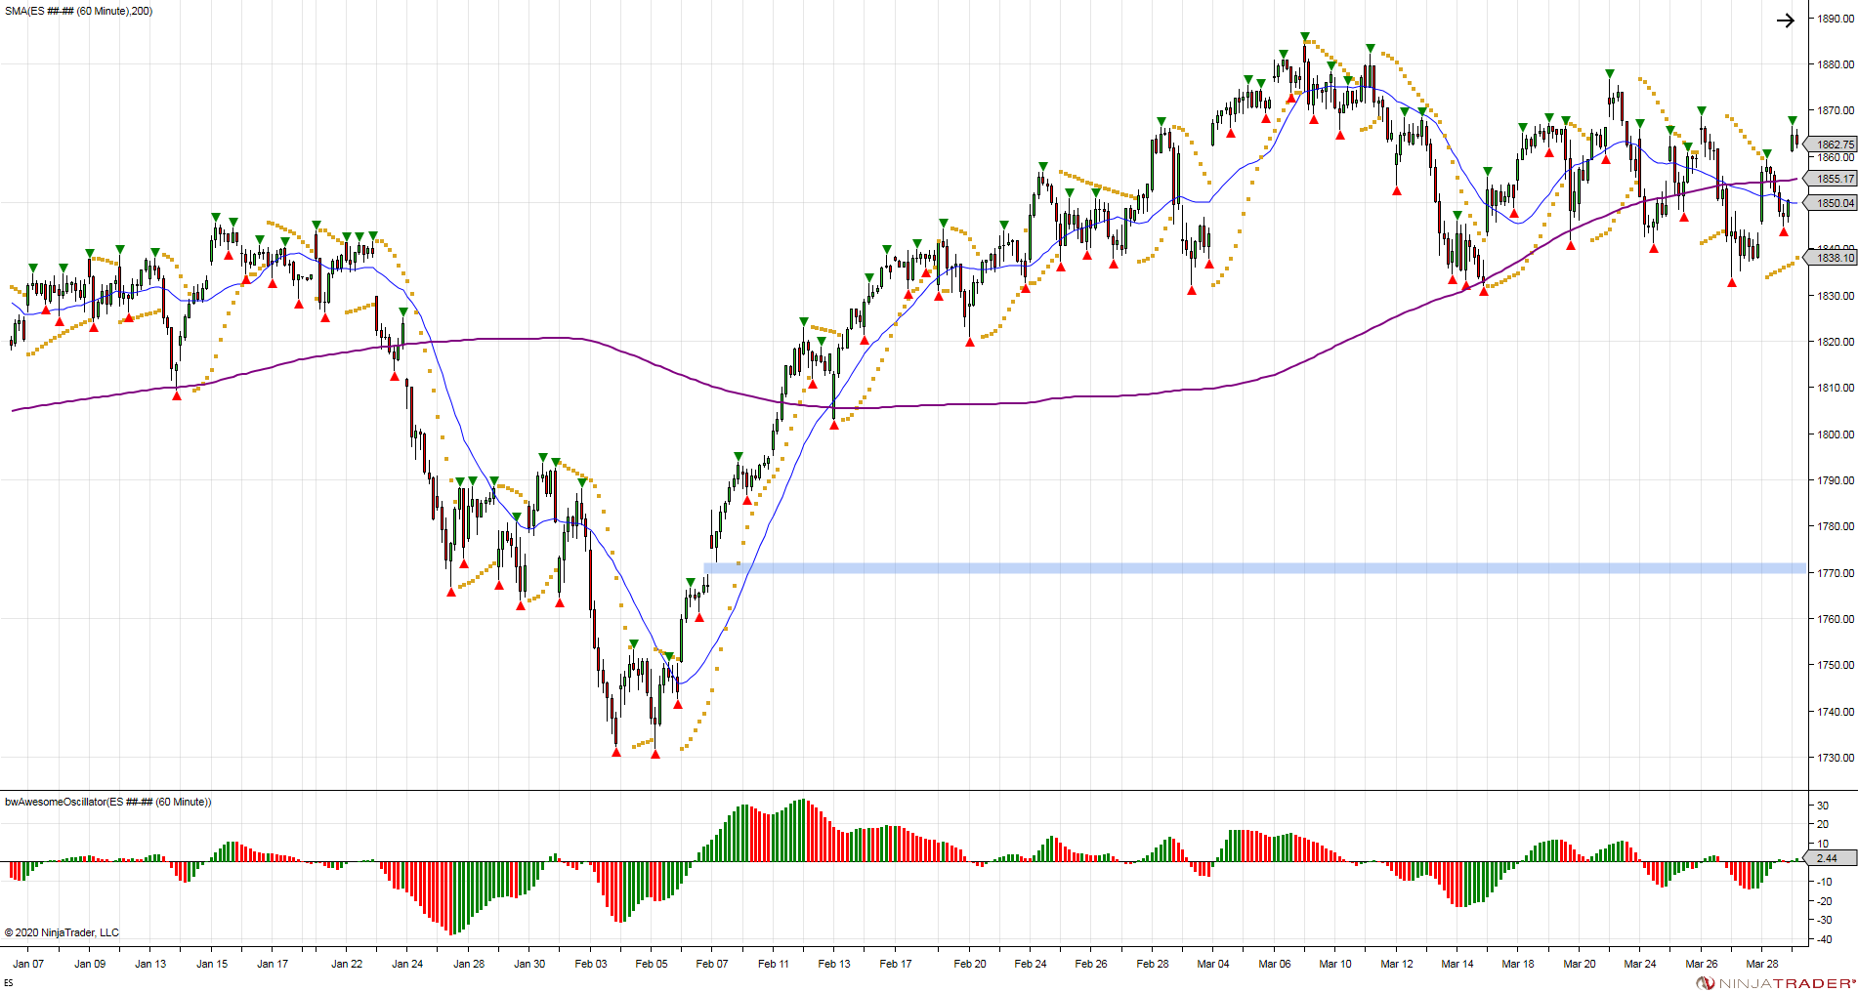Screen dimensions: 1858x992
Task: Click the Mar 20 date label
Action: point(1580,964)
